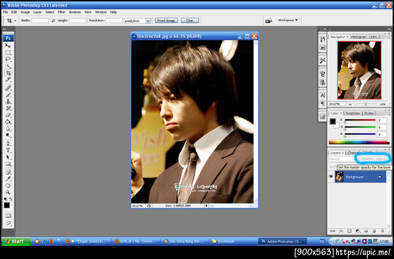Image resolution: width=394 pixels, height=259 pixels.
Task: Select the Quick Selection tool
Action: (8, 66)
